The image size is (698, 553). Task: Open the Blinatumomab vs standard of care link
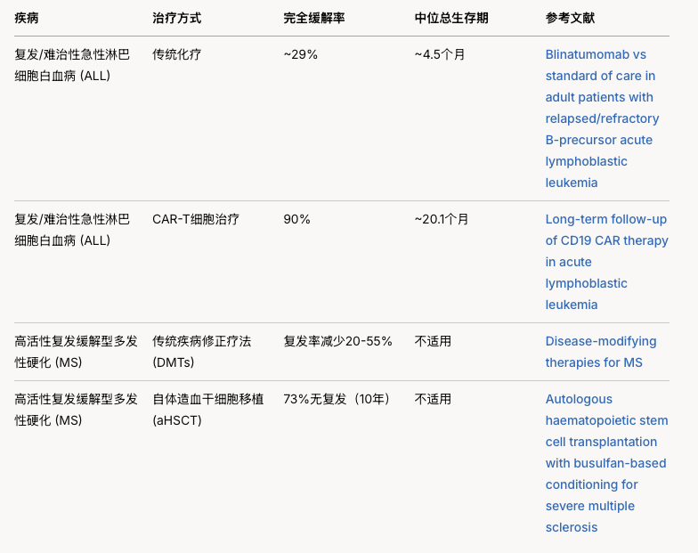(602, 118)
